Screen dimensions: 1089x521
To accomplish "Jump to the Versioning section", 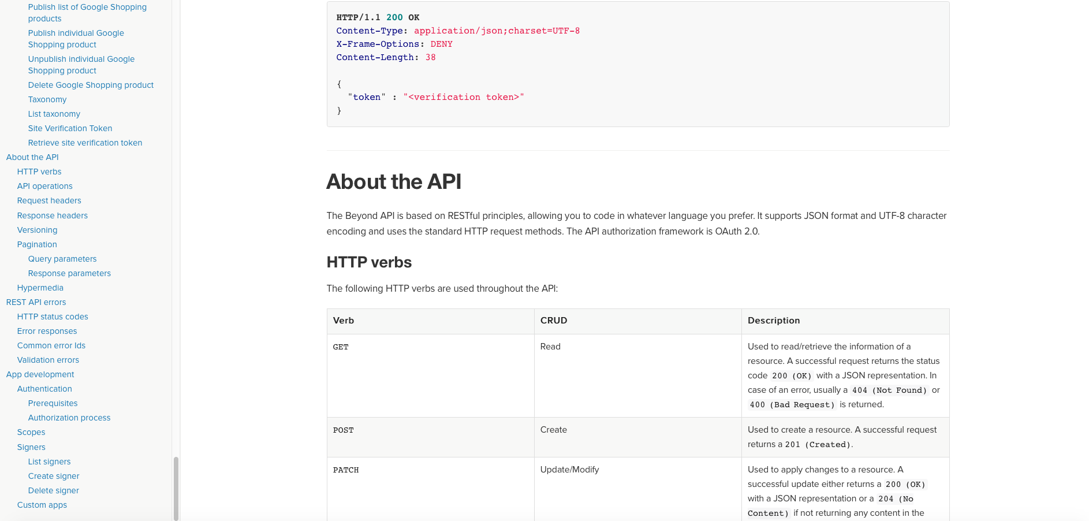I will 38,230.
